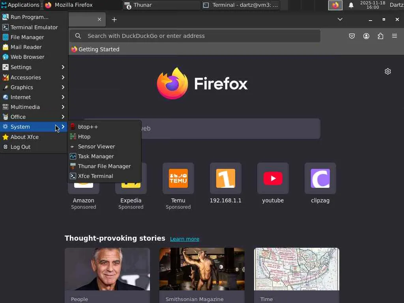The height and width of the screenshot is (303, 404).
Task: Open the Extensions puzzle icon
Action: [380, 36]
